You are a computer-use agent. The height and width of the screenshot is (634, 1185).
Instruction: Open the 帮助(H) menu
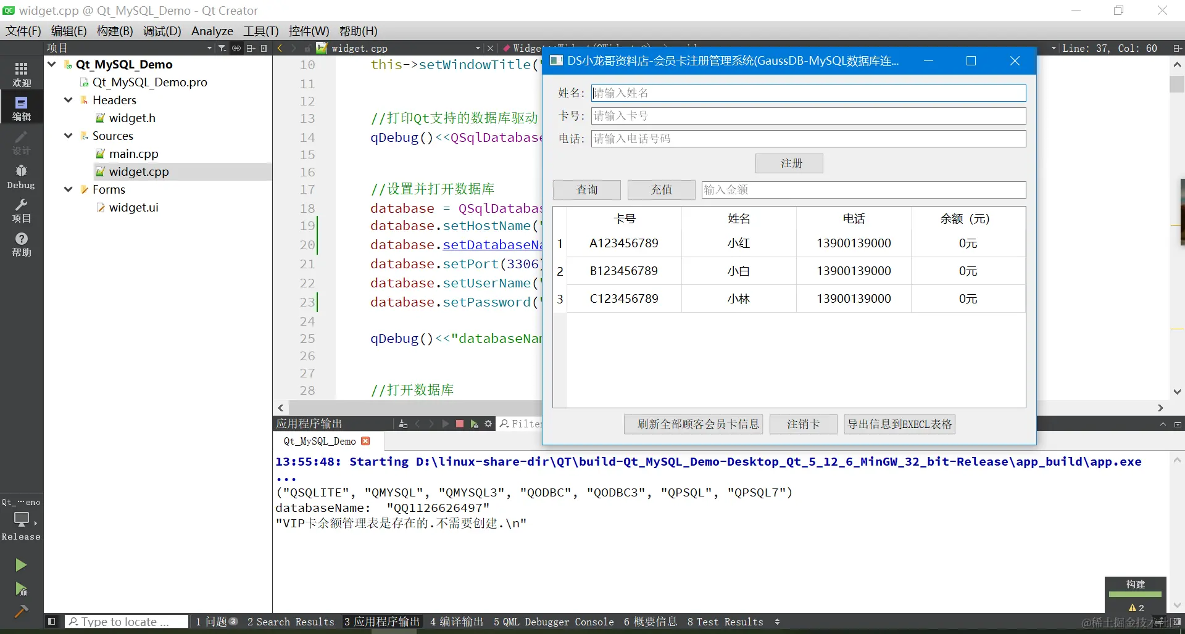click(x=359, y=31)
